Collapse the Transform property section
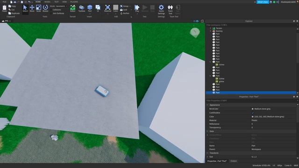299x168 pixels. point(207,153)
